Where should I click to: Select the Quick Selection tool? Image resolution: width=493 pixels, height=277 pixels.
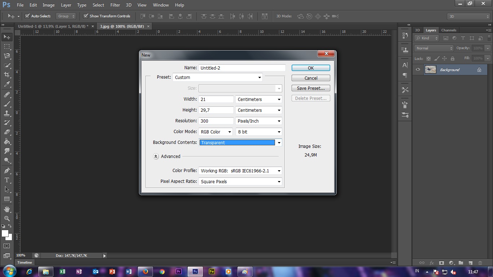tap(7, 65)
